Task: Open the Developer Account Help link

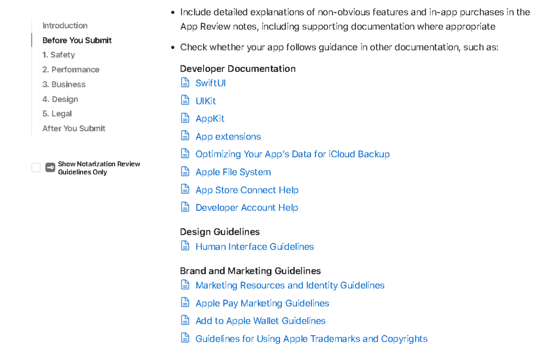Action: click(247, 208)
